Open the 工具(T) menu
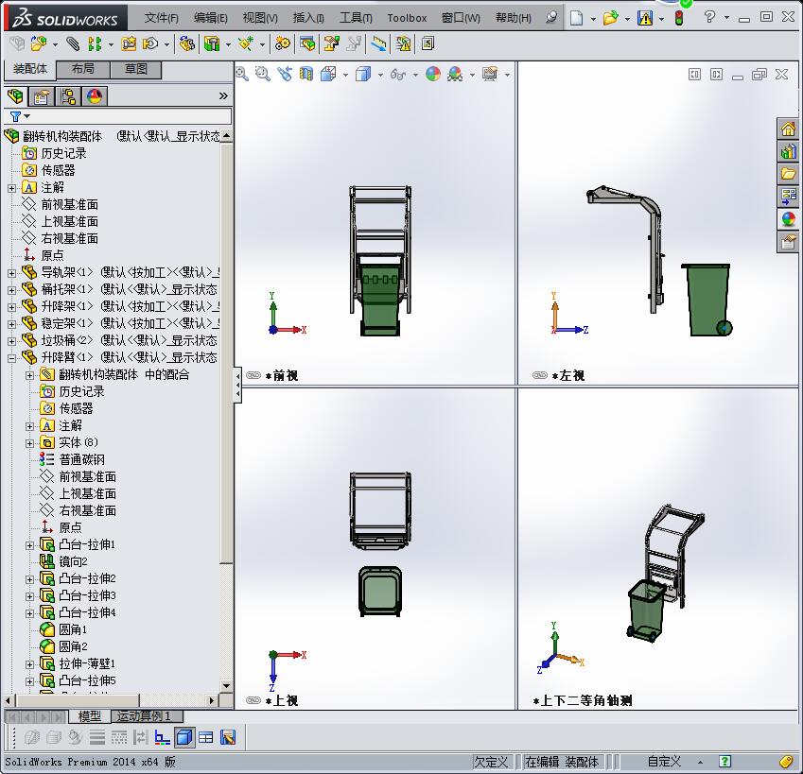The height and width of the screenshot is (774, 803). (x=356, y=18)
